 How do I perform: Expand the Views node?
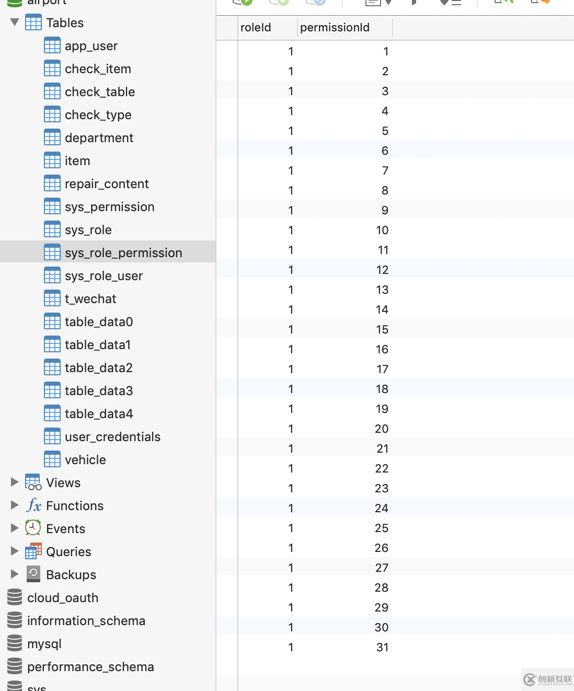(15, 482)
